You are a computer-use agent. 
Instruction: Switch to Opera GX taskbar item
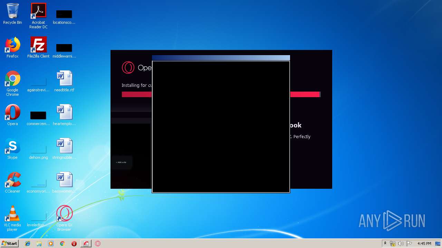[x=98, y=244]
